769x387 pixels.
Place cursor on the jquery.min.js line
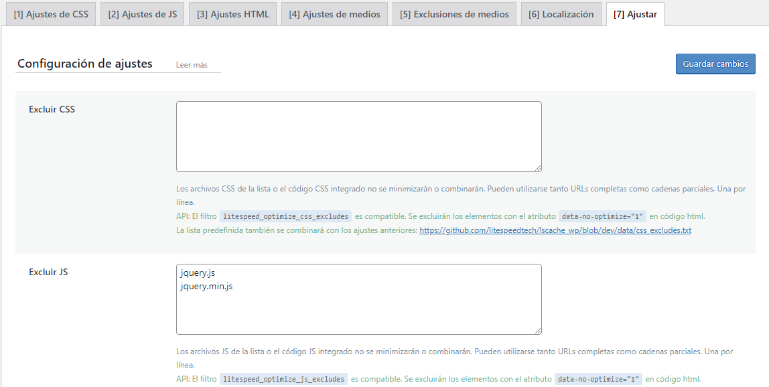click(x=206, y=288)
